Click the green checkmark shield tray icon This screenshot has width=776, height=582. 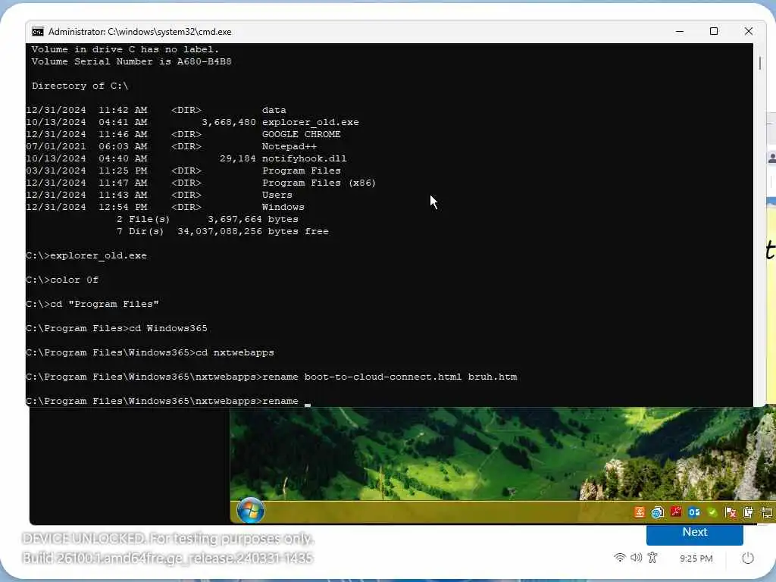coord(712,512)
